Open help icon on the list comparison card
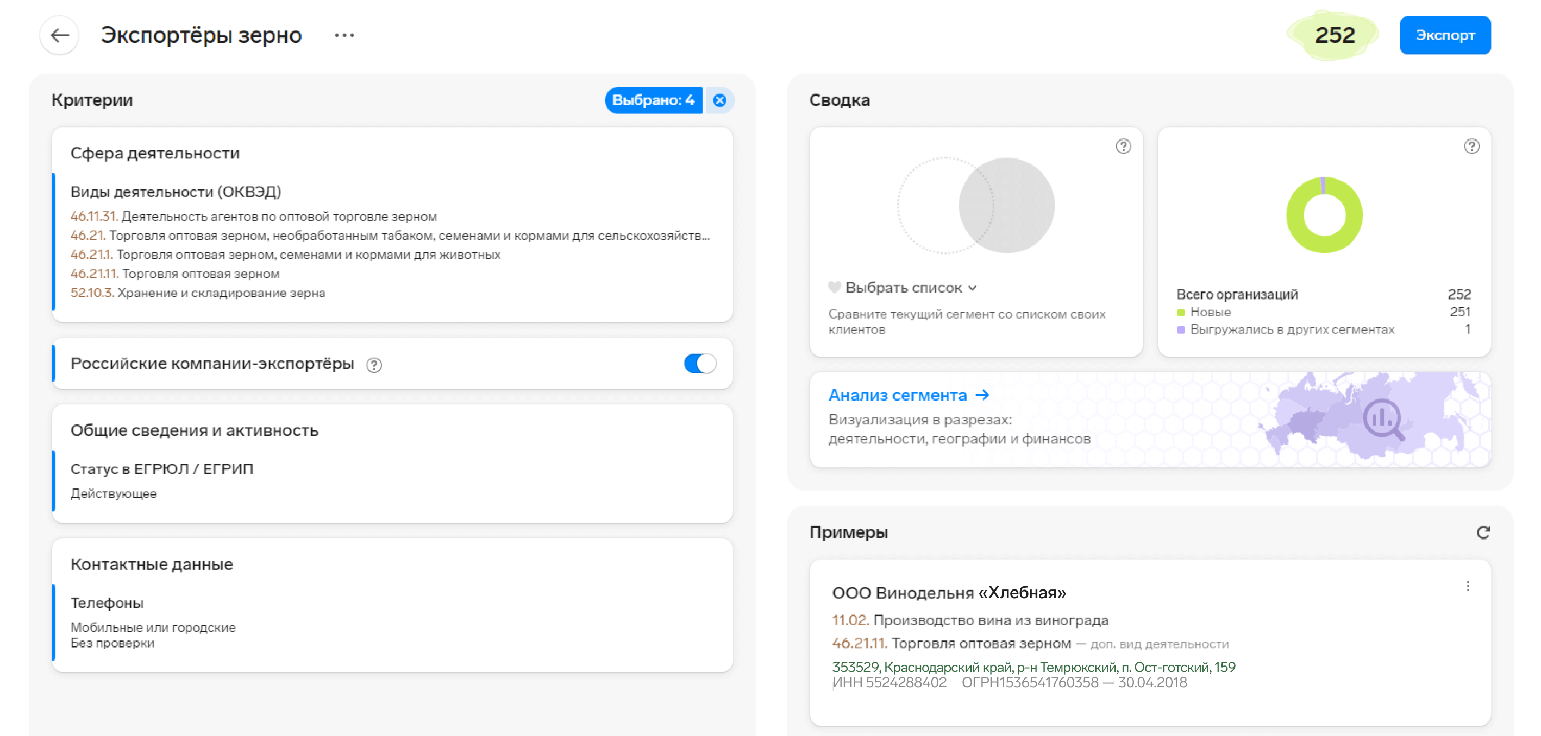This screenshot has height=736, width=1541. pos(1124,147)
